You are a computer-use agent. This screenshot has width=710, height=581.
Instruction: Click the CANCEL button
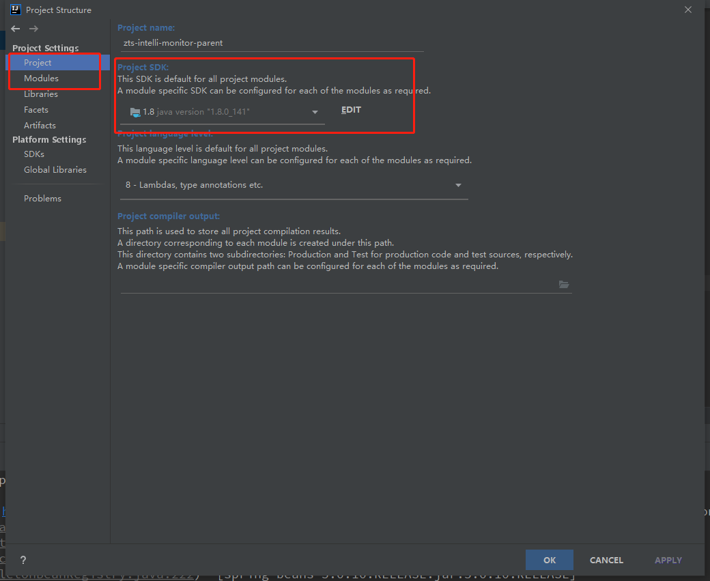coord(606,560)
